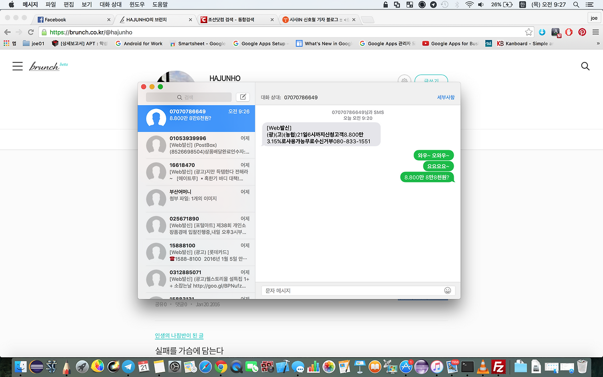Open the volume control in the menu bar
Image resolution: width=603 pixels, height=377 pixels.
[481, 5]
